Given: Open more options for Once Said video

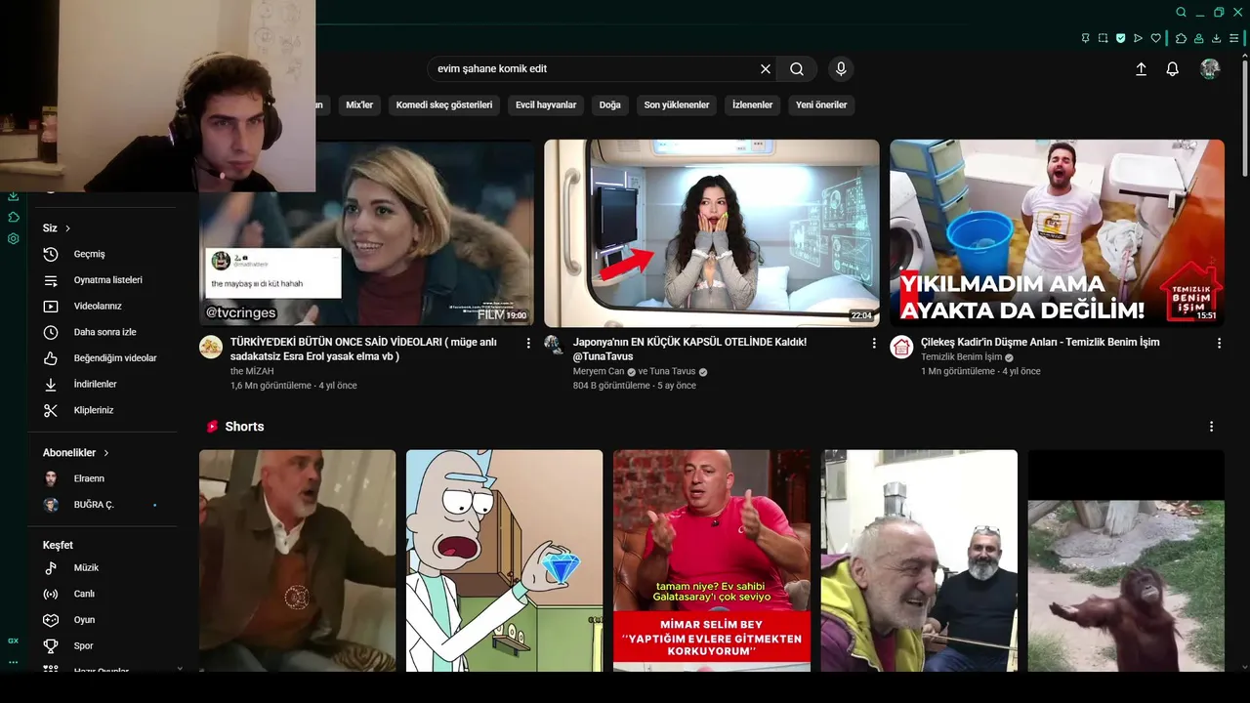Looking at the screenshot, I should click(x=528, y=344).
